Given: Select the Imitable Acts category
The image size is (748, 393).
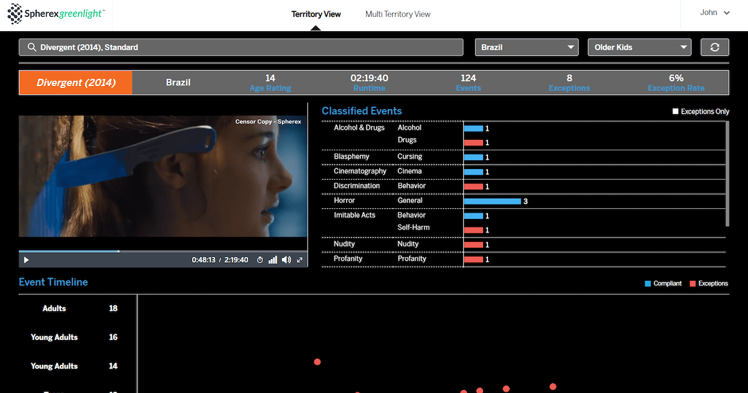Looking at the screenshot, I should (355, 215).
